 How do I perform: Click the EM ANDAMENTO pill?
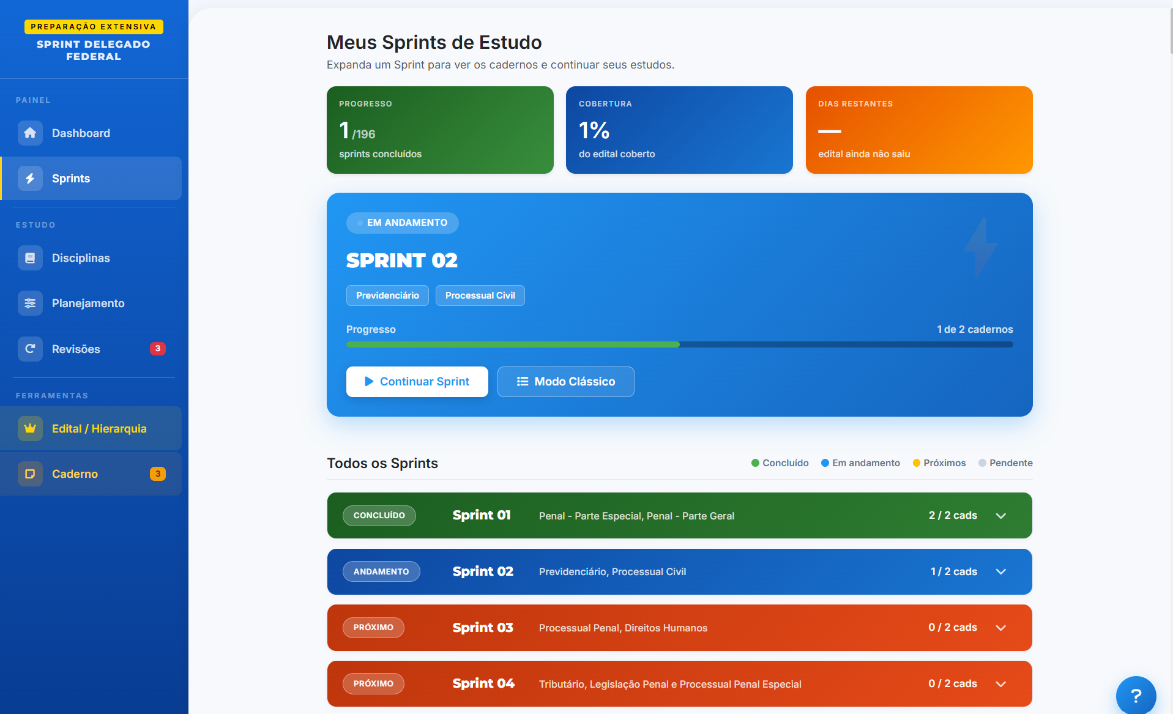point(403,223)
